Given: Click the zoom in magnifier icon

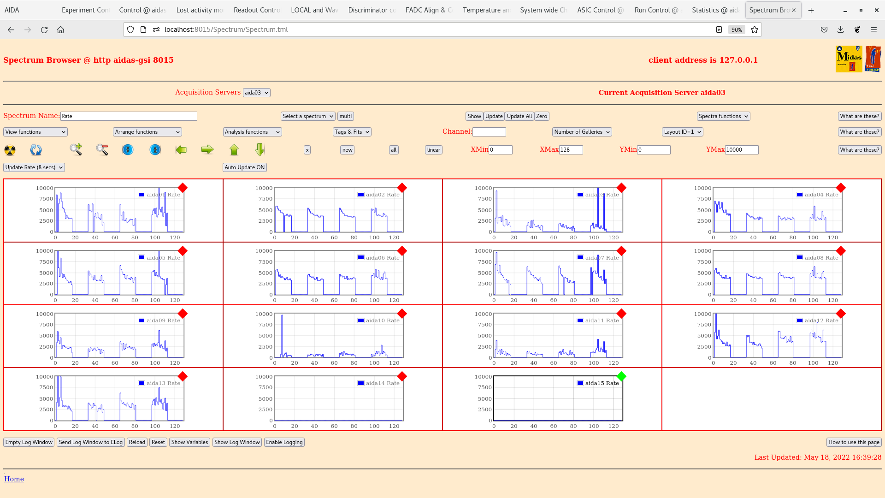Looking at the screenshot, I should point(76,149).
